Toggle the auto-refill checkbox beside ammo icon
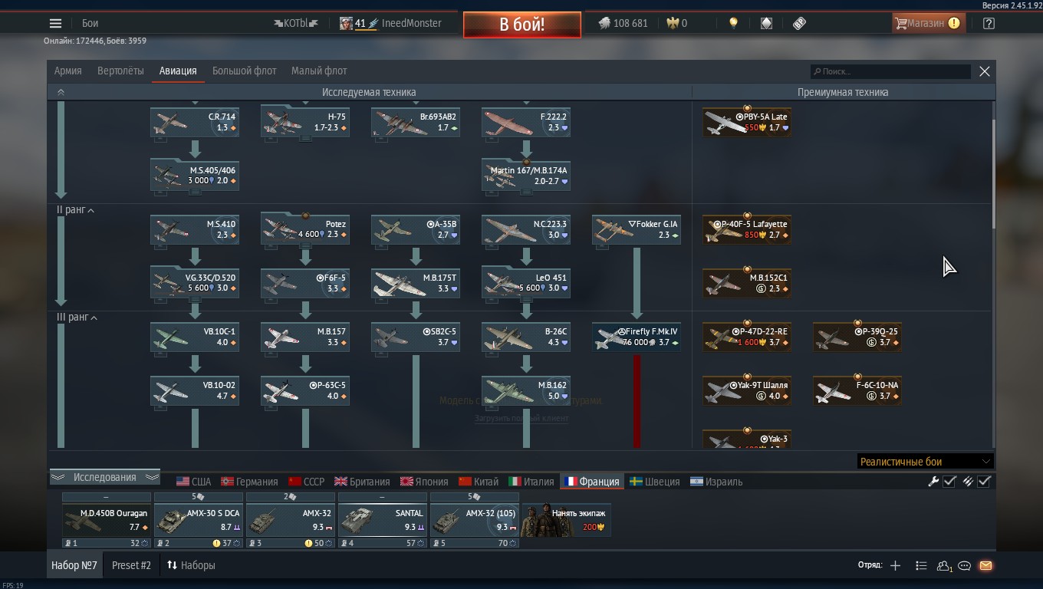The width and height of the screenshot is (1043, 589). click(x=985, y=482)
